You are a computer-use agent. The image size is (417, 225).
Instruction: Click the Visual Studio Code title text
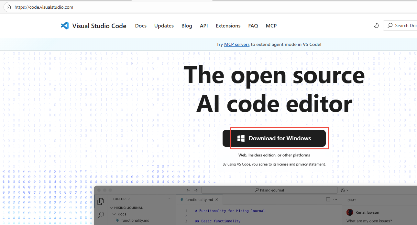pyautogui.click(x=99, y=26)
